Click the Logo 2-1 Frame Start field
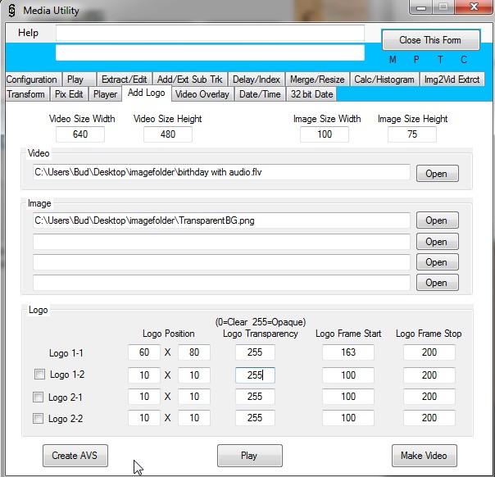Image resolution: width=495 pixels, height=477 pixels. pyautogui.click(x=348, y=397)
